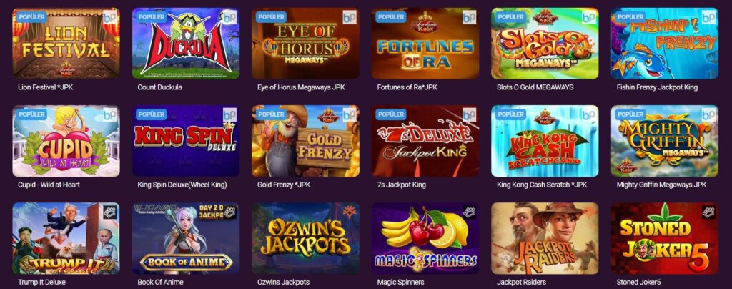Click the 7s Jackpot King title link
The image size is (732, 289).
(x=402, y=185)
